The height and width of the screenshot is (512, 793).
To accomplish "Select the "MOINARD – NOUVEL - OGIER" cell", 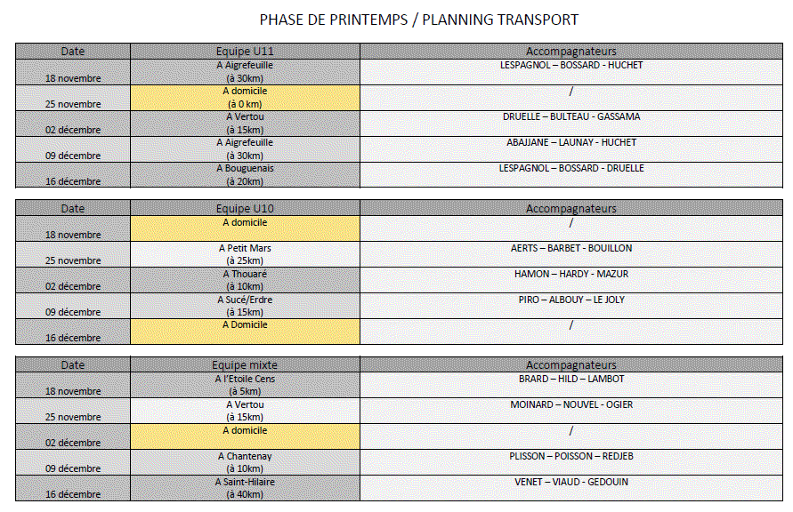I will click(570, 405).
